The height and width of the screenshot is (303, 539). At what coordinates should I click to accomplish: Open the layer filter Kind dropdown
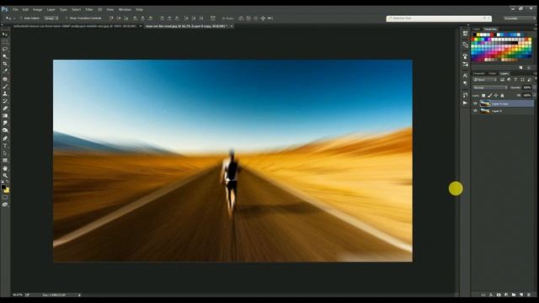tap(485, 80)
